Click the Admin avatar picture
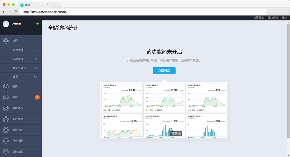 [x=6, y=24]
